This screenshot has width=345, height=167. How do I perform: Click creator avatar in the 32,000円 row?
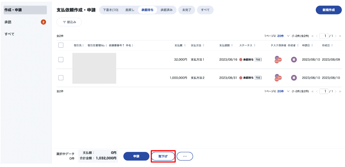click(294, 60)
